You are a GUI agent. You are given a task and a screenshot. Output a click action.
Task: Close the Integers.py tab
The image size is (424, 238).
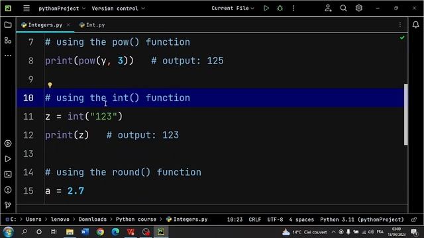68,25
